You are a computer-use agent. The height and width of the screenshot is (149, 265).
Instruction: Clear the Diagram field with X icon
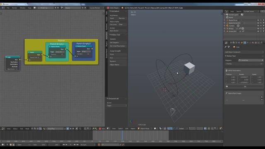pyautogui.click(x=263, y=60)
